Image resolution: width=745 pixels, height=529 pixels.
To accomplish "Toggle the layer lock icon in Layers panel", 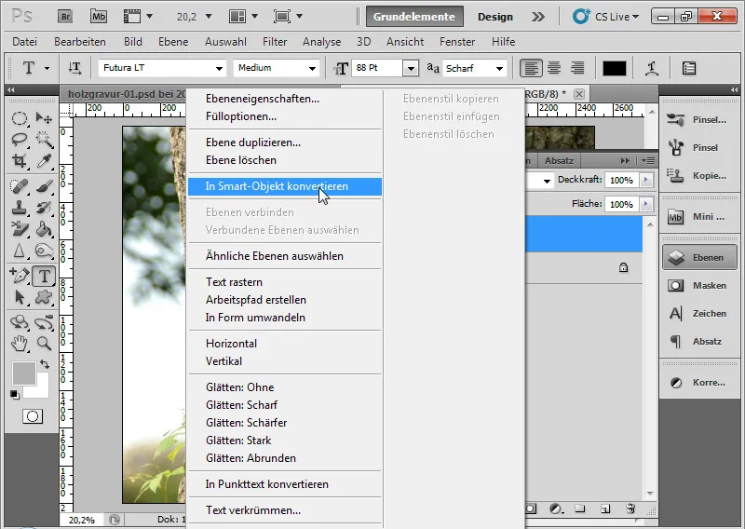I will 623,267.
